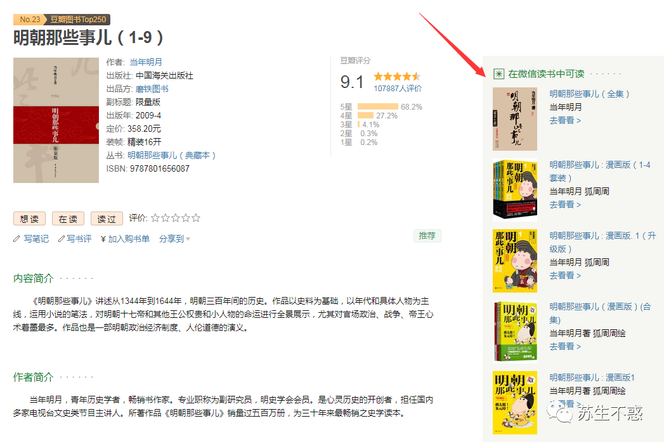Rate the book with the first star
The width and height of the screenshot is (664, 442).
pyautogui.click(x=155, y=218)
